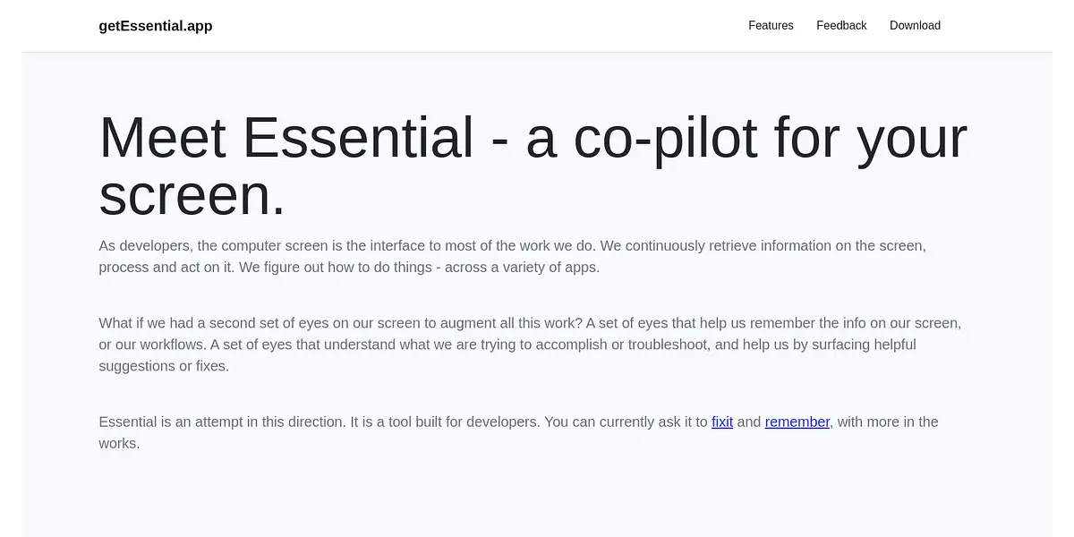This screenshot has height=537, width=1074.
Task: Click the phrase "with more in the works"
Action: click(886, 422)
